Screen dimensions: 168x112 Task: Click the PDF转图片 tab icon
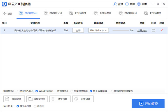pyautogui.click(x=96, y=13)
